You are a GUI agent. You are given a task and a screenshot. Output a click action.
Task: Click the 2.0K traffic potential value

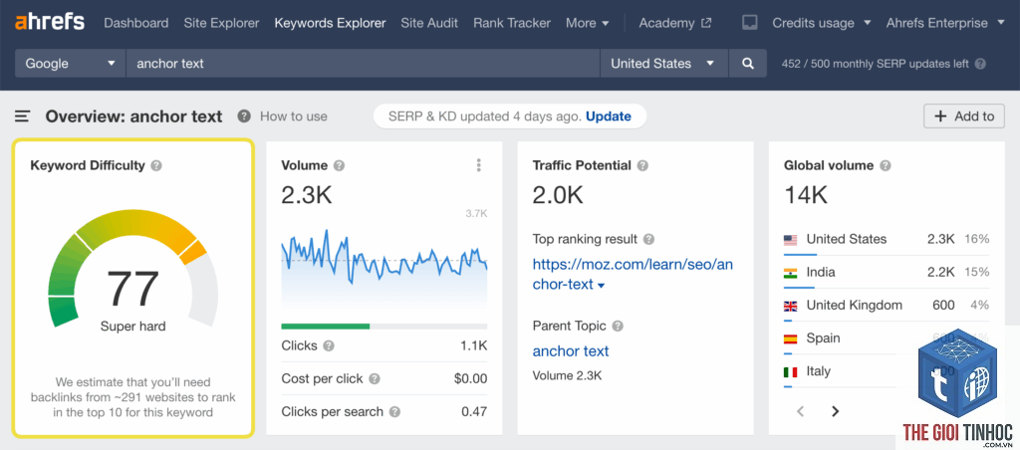[558, 194]
